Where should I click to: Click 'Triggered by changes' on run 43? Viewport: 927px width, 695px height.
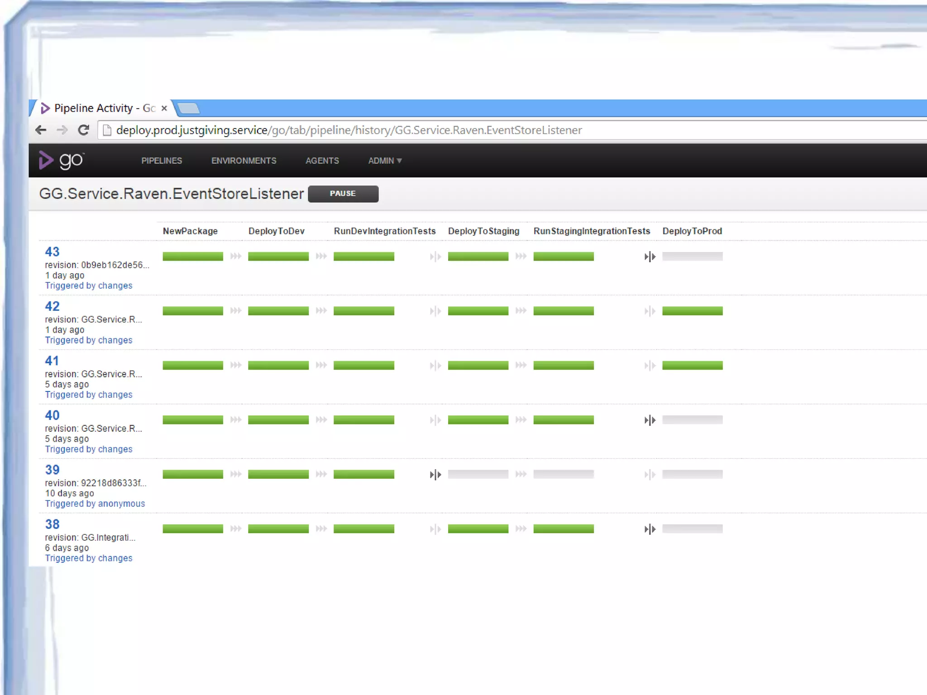coord(89,286)
